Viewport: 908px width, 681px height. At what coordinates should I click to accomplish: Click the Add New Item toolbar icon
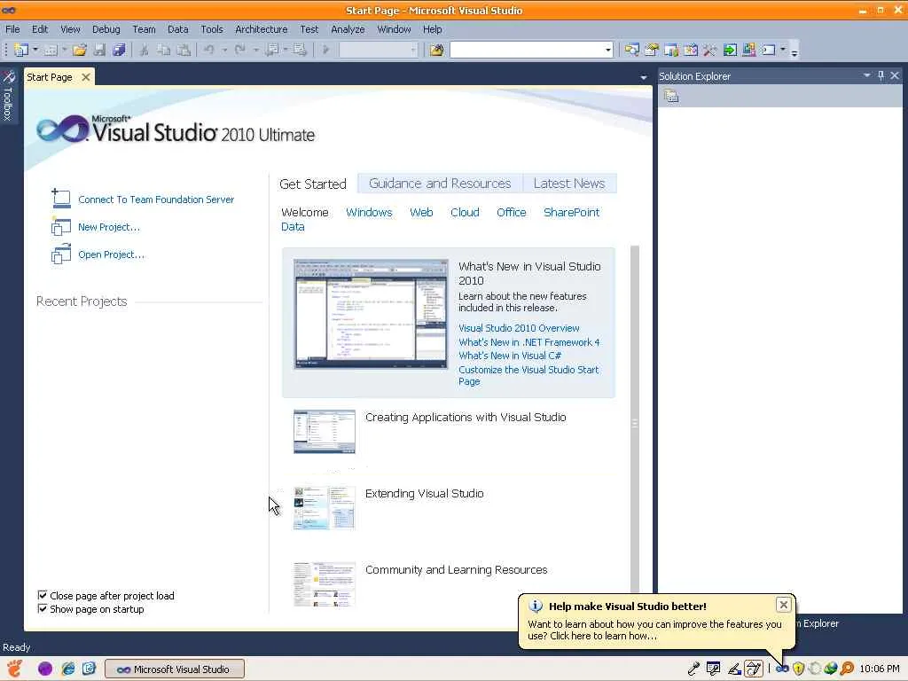[x=51, y=51]
